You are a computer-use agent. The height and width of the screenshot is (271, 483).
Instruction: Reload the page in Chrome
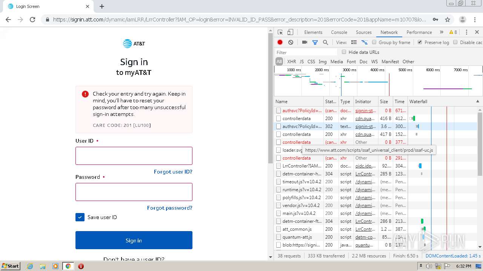[x=32, y=20]
